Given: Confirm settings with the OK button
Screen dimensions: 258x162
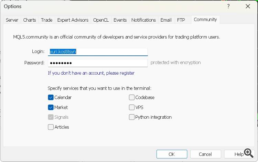Looking at the screenshot, I should (172, 154).
